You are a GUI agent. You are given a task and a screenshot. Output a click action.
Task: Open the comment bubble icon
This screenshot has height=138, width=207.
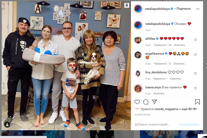[x=146, y=102]
